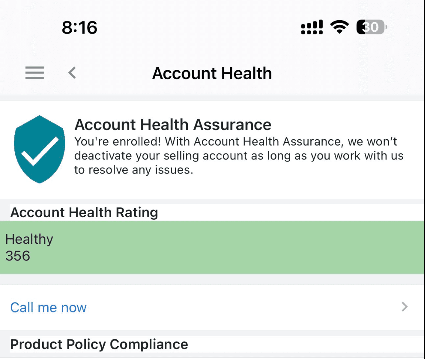
Task: Tap the Wi-Fi status icon
Action: (x=340, y=27)
